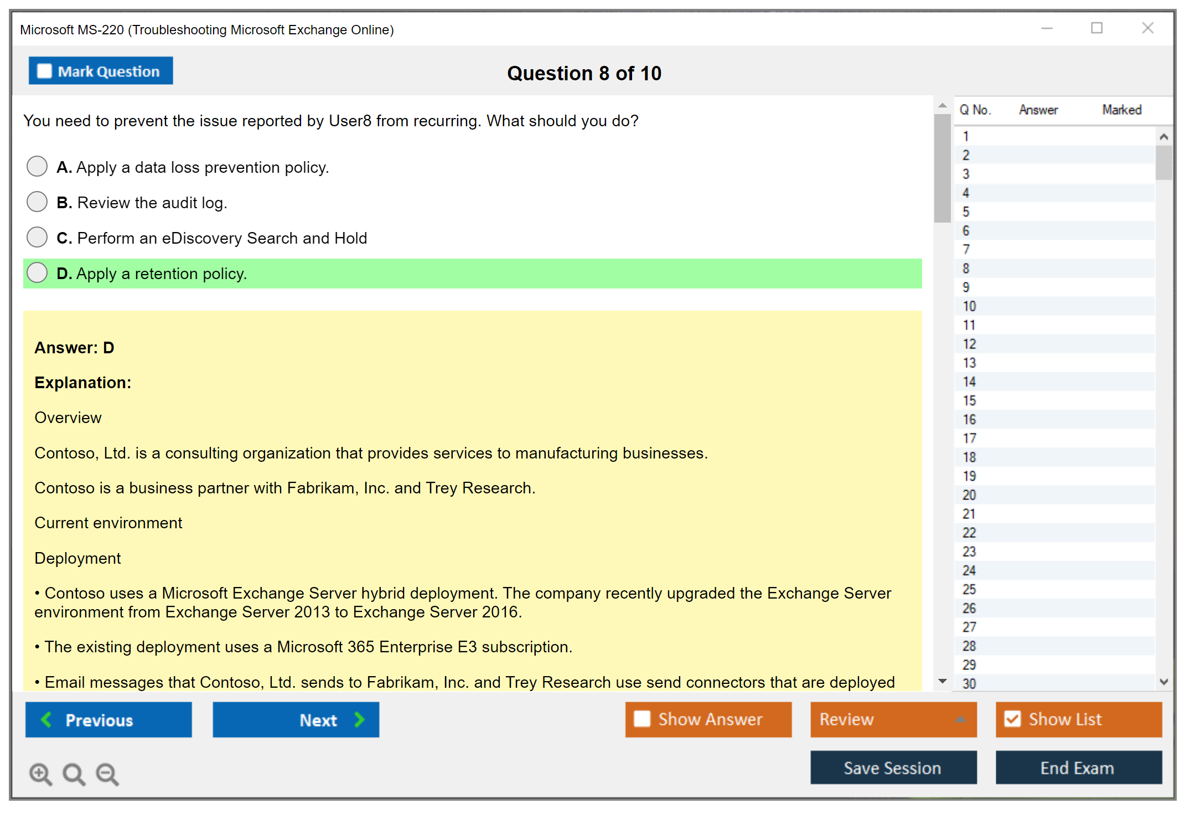Select option D Apply a retention policy

click(x=37, y=272)
